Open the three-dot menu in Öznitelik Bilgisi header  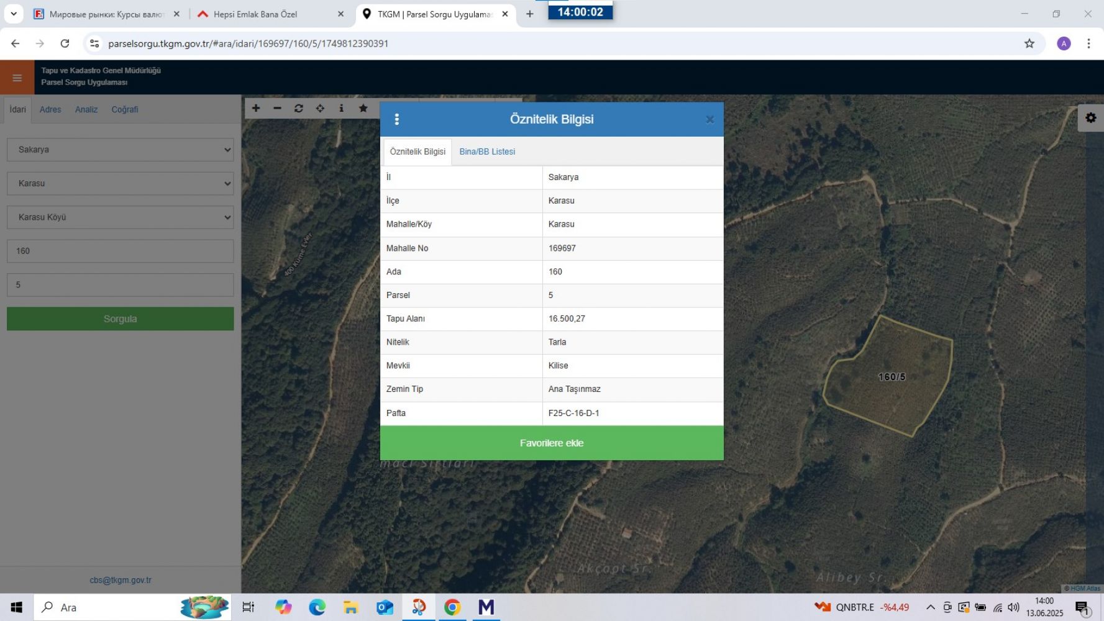[397, 119]
